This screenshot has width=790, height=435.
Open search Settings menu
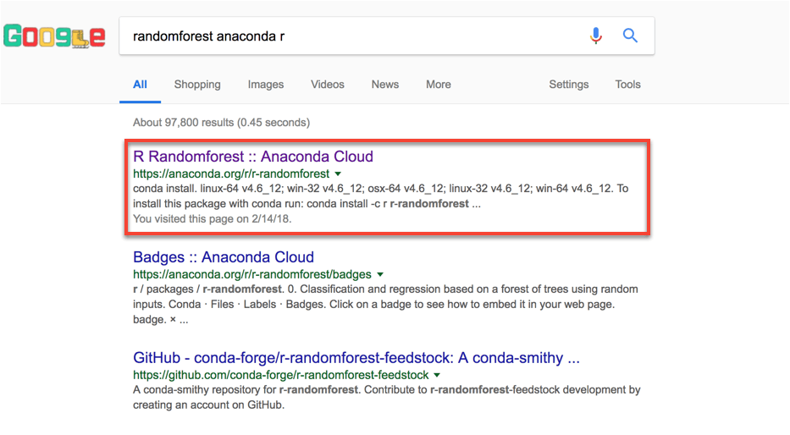coord(569,85)
